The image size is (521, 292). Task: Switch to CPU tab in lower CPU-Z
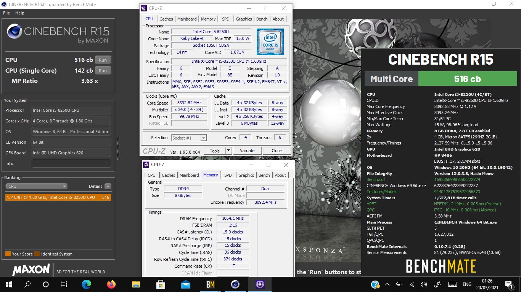151,175
